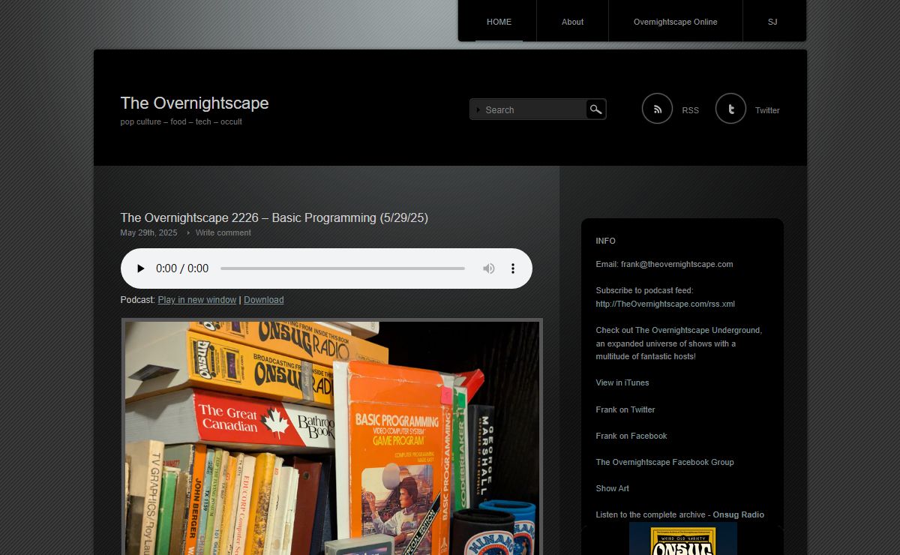This screenshot has width=900, height=555.
Task: Open Frank on Facebook link
Action: (x=631, y=436)
